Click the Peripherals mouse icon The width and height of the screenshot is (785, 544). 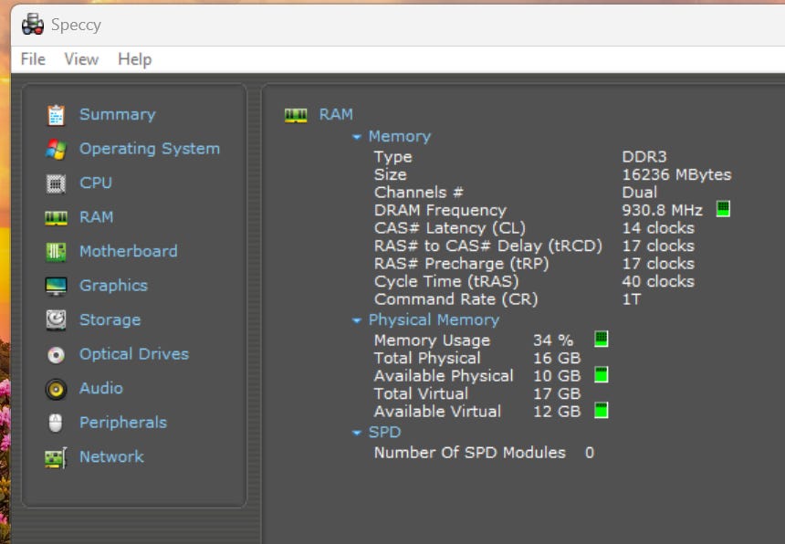pyautogui.click(x=56, y=423)
